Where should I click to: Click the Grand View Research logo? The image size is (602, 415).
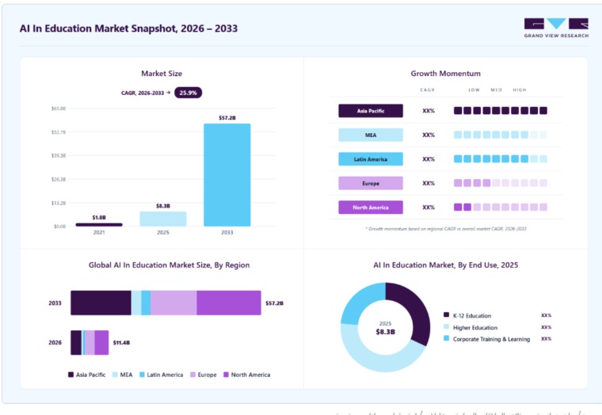click(x=556, y=28)
